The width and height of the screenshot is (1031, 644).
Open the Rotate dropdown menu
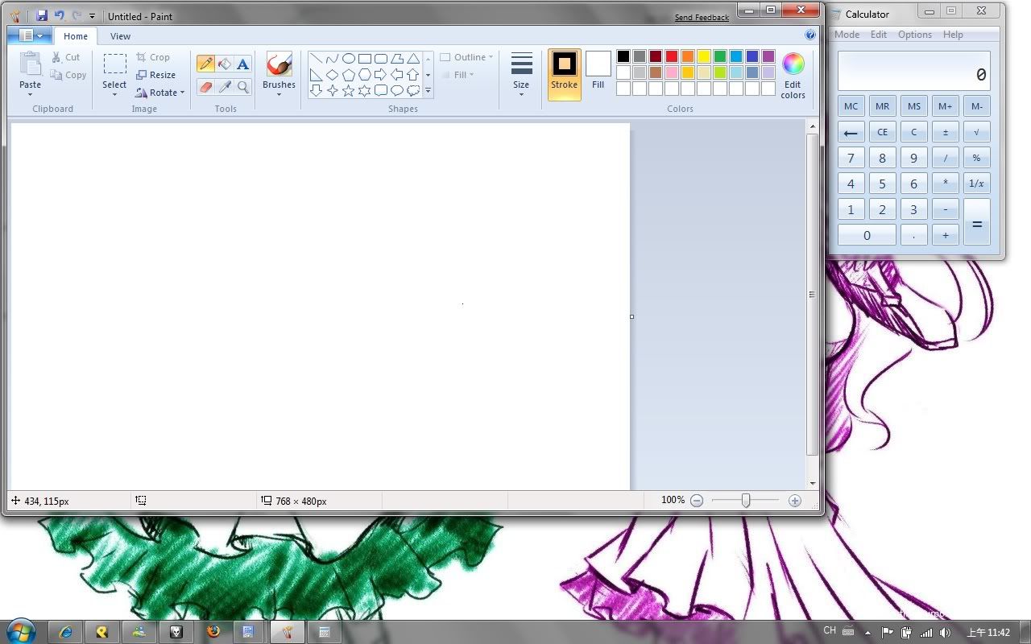(x=161, y=93)
